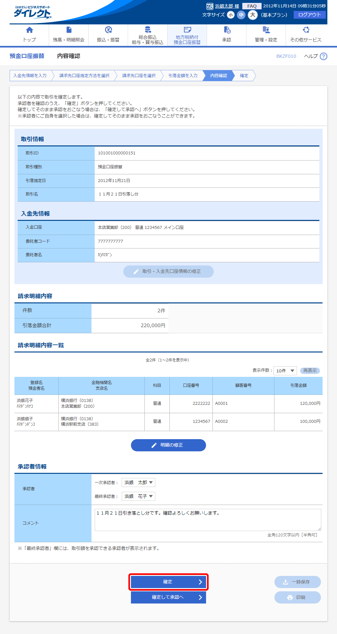
Task: Click the comment text area
Action: tap(207, 520)
